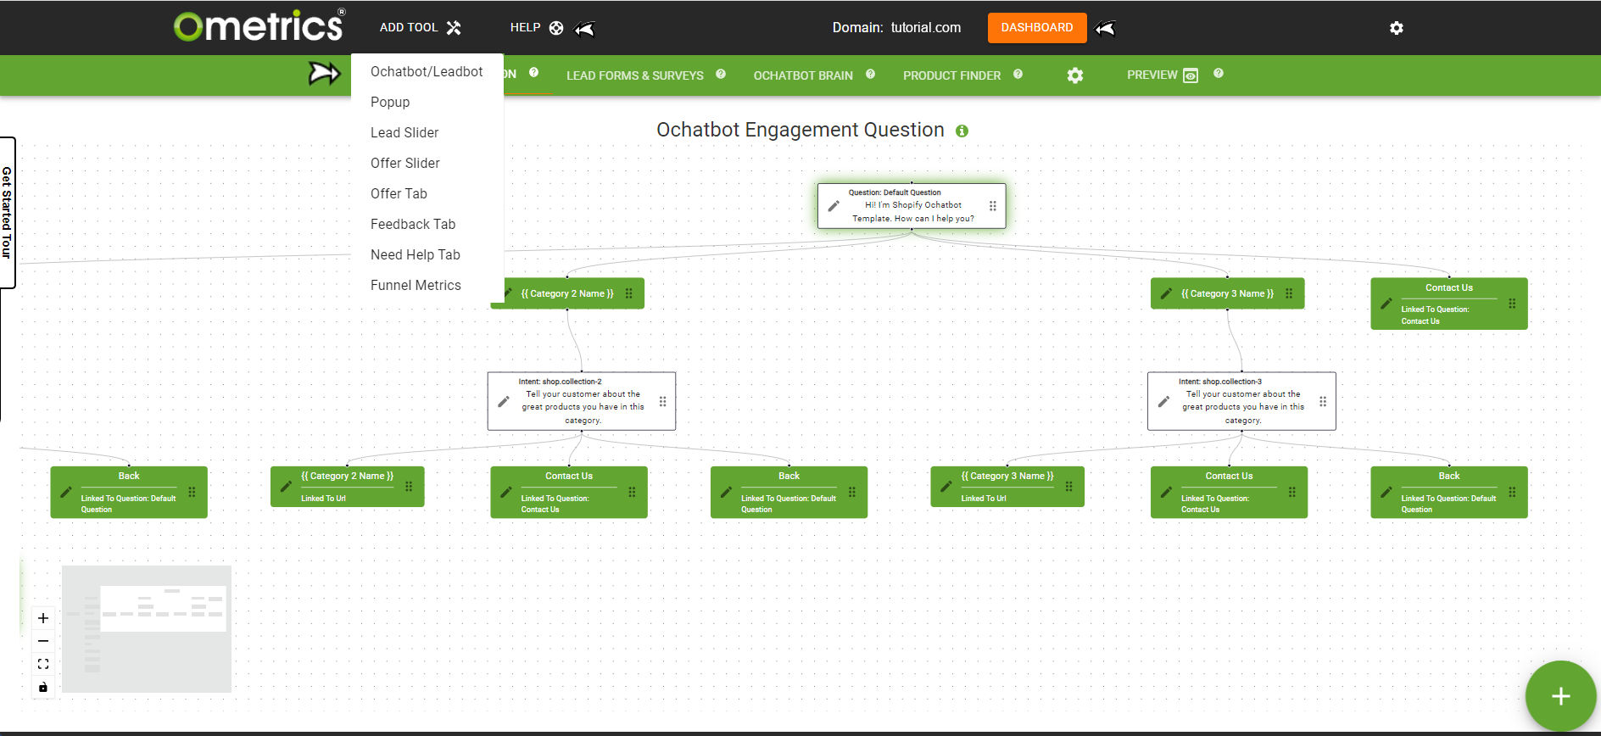The image size is (1601, 736).
Task: Edit bottom Category 3 Name Linked To Url pencil
Action: click(946, 487)
